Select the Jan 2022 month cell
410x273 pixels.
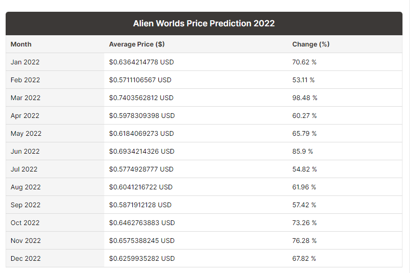(x=25, y=62)
